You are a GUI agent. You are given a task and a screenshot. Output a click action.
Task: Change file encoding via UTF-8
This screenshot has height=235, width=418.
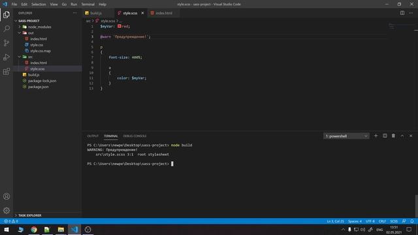click(370, 221)
